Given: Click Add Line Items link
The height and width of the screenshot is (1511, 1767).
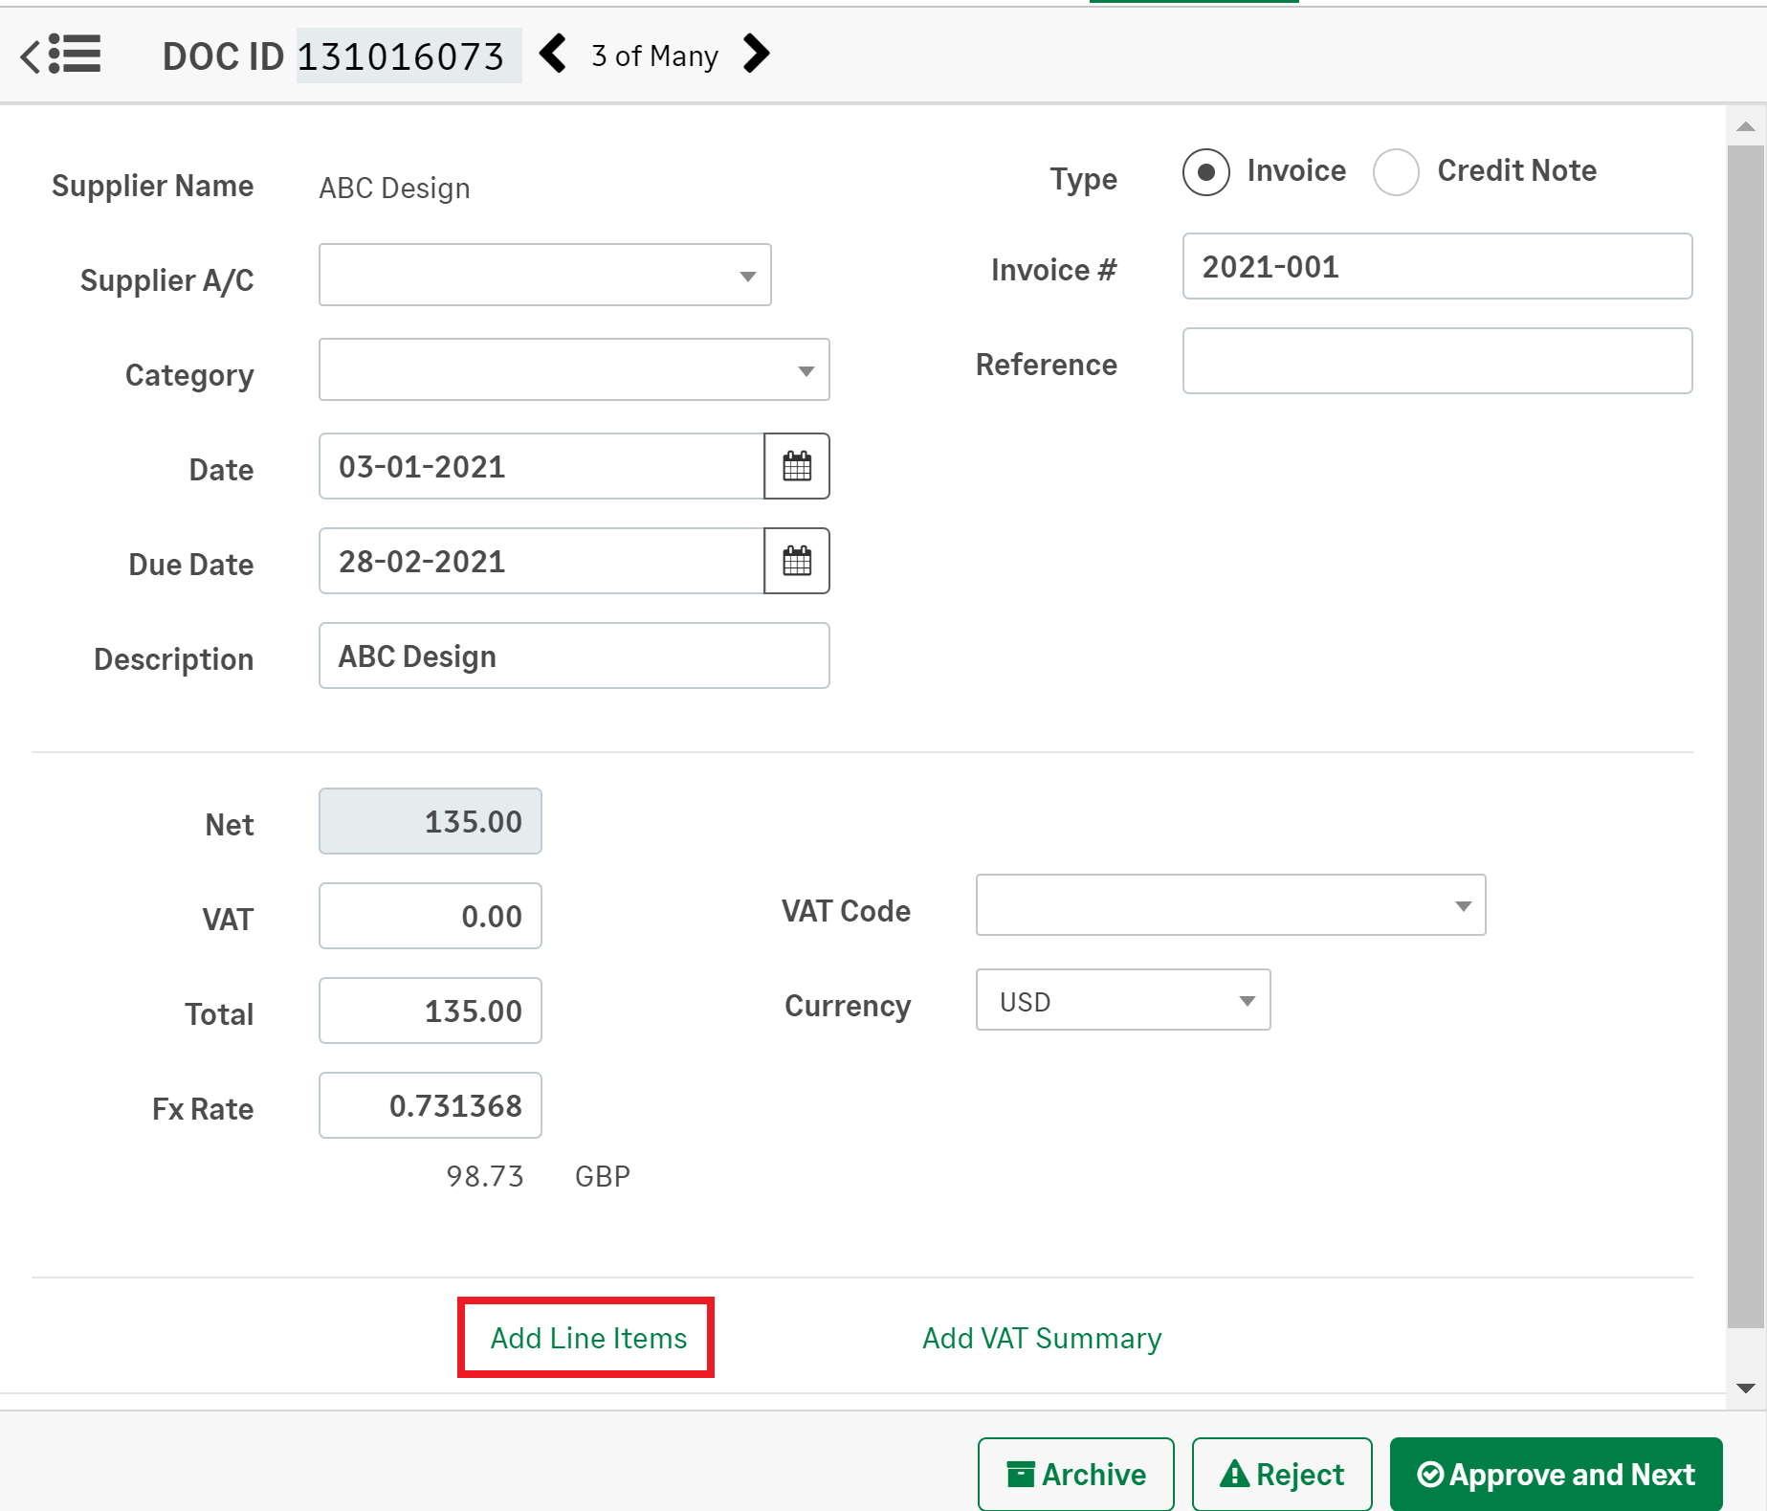Looking at the screenshot, I should tap(588, 1338).
